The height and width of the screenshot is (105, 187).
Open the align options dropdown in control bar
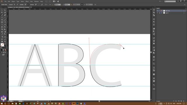(x=46, y=5)
